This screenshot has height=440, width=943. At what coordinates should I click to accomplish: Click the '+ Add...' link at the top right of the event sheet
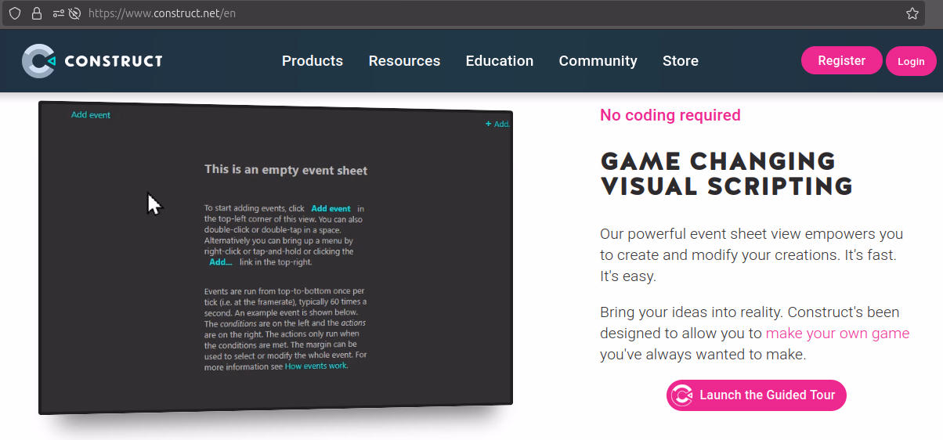(x=497, y=124)
